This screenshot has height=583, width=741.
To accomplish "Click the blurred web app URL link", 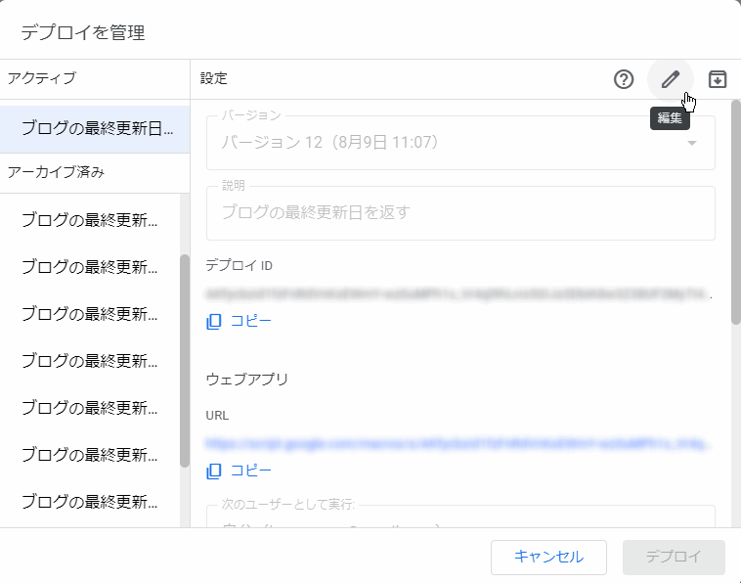I will [x=456, y=443].
